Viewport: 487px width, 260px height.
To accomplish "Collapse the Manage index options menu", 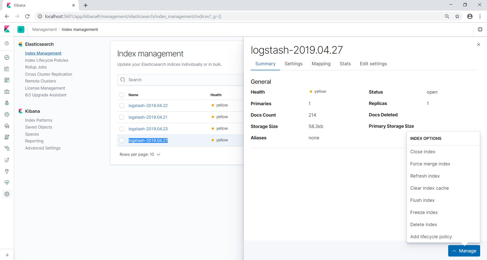I will point(464,251).
